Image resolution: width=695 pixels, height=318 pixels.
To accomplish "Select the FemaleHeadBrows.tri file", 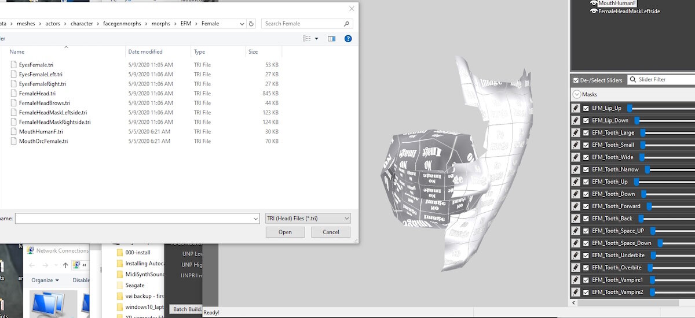I will click(44, 103).
